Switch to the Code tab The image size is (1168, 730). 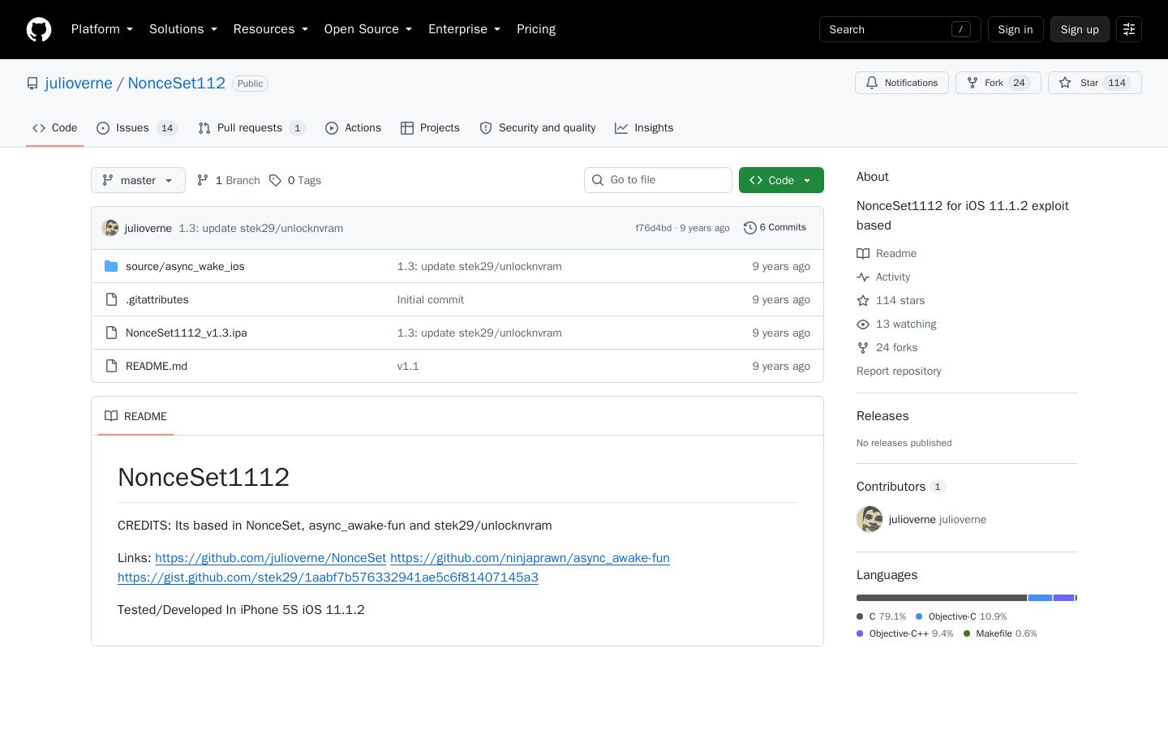tap(55, 128)
